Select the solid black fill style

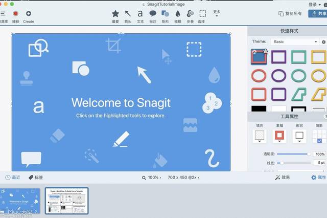(x=259, y=108)
